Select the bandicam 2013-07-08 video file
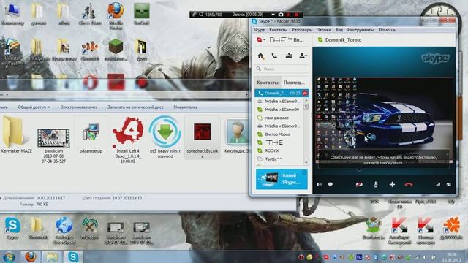Viewport: 468px width, 263px height. click(x=53, y=145)
